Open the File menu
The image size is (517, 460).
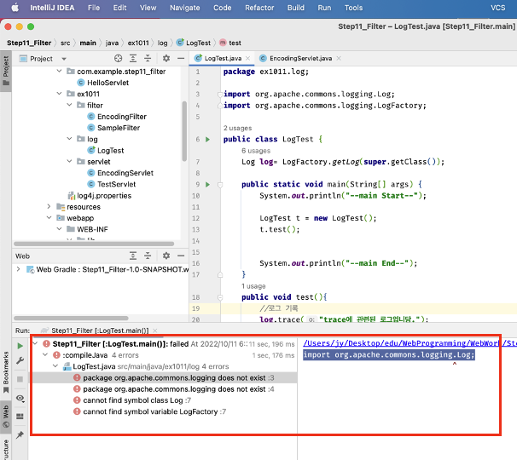(x=94, y=8)
